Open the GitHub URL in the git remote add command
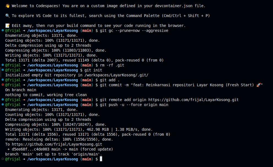Screen dimensions: 273x167 (x=193, y=100)
